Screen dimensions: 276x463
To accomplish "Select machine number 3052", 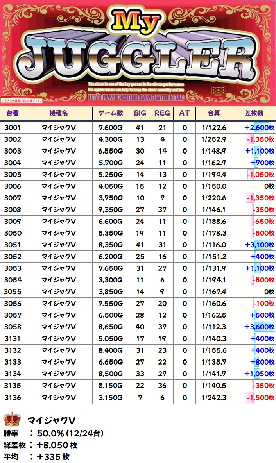I will 13,257.
